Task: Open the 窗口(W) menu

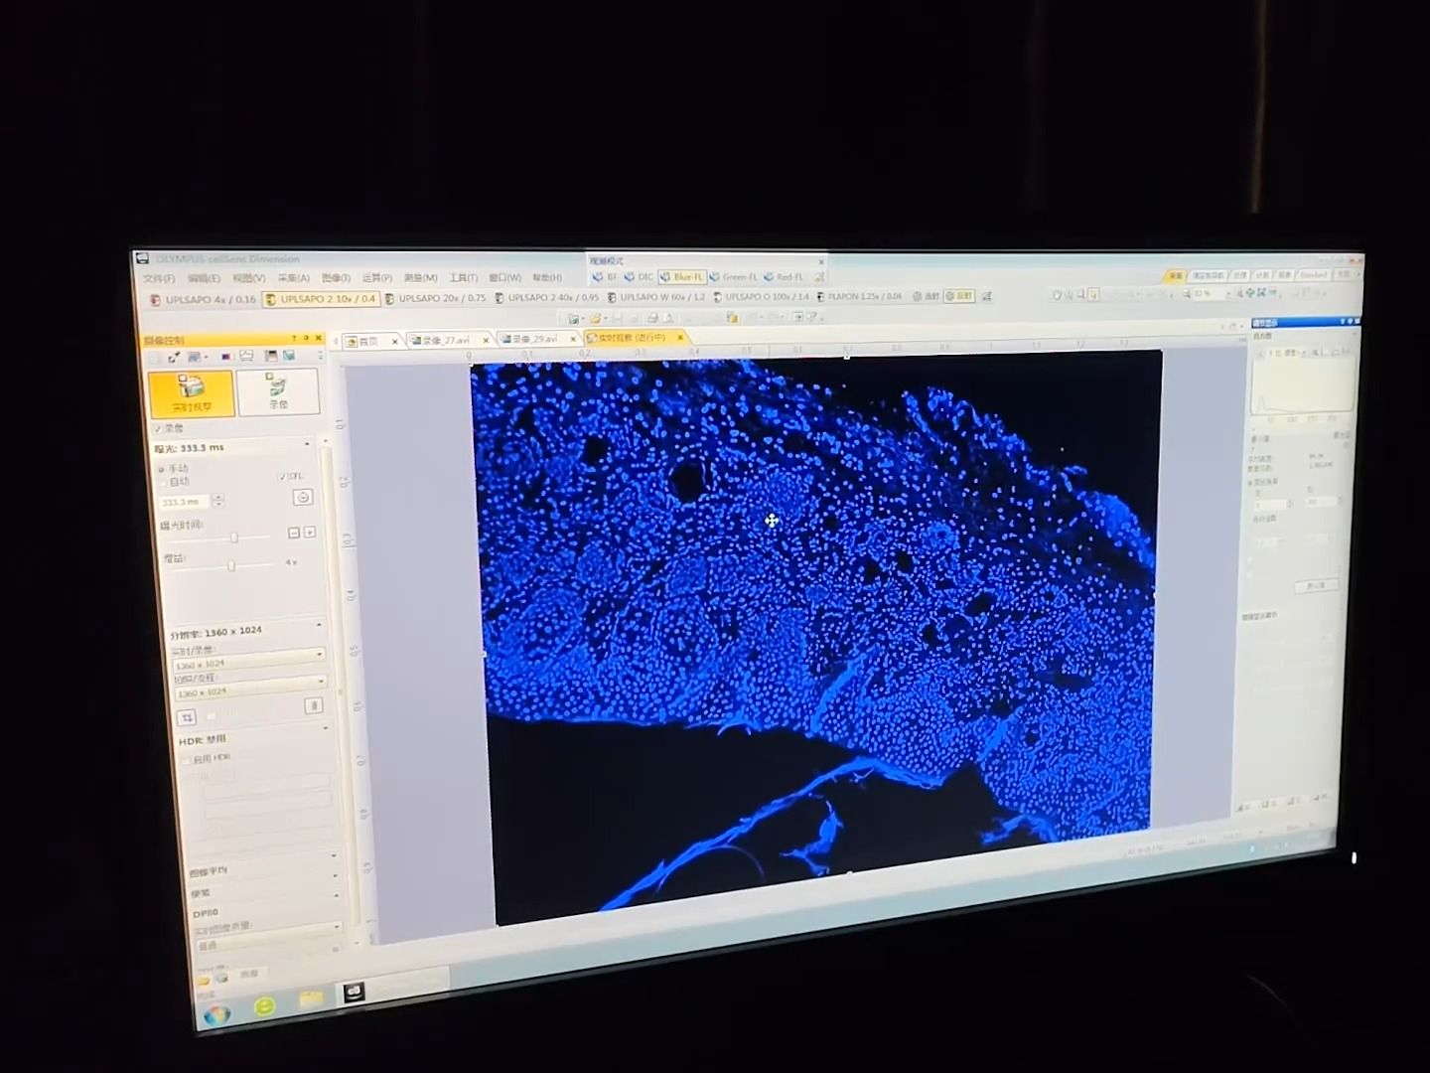Action: (504, 278)
